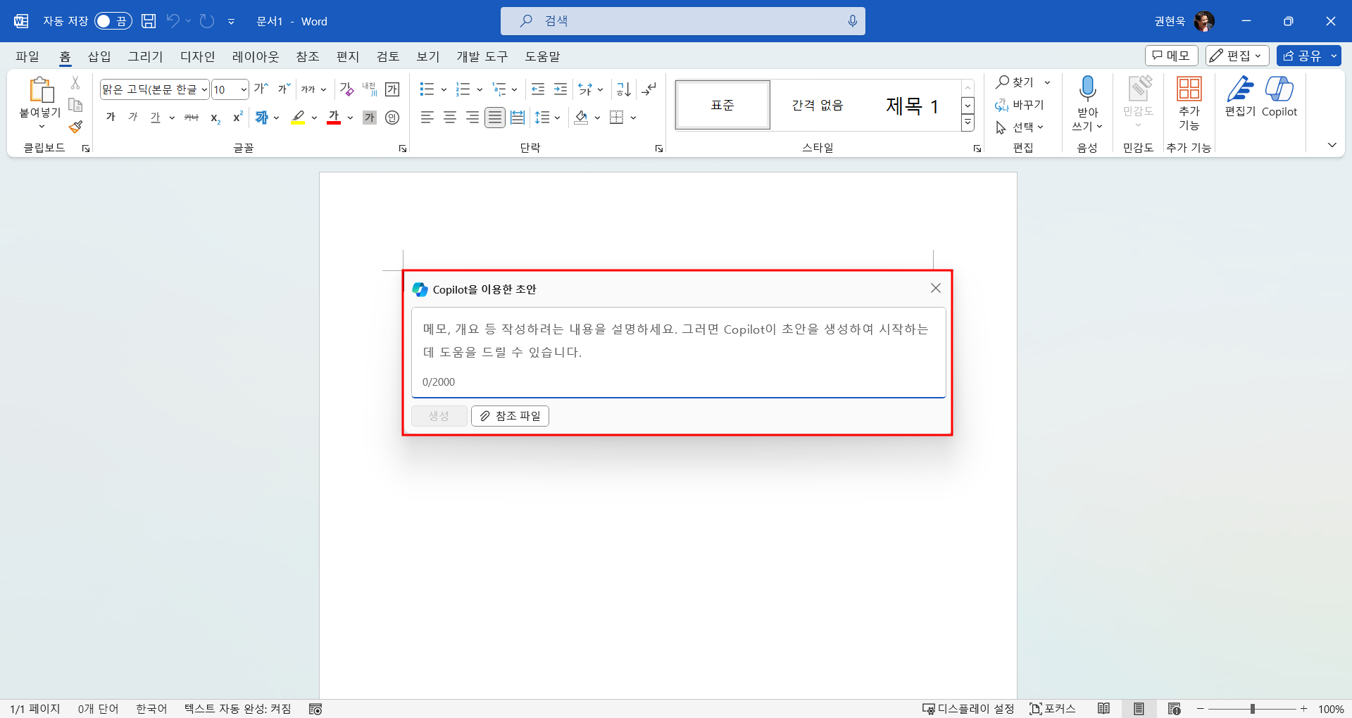Viewport: 1352px width, 718px height.
Task: Click the zoom slider in status bar
Action: tap(1252, 709)
